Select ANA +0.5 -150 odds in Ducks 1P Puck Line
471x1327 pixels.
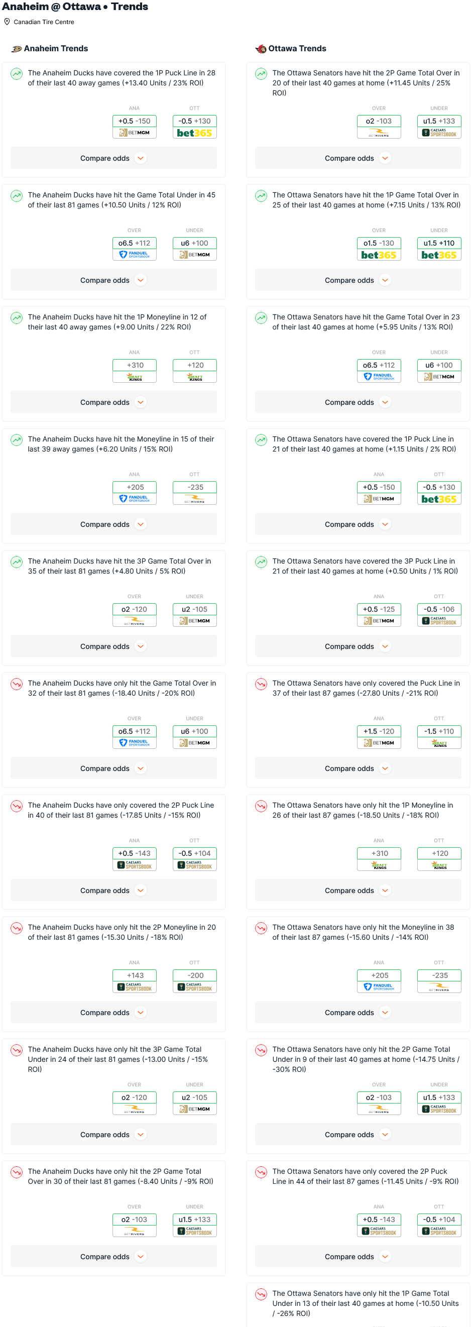point(135,121)
